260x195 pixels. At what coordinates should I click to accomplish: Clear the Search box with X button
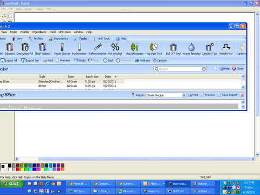tap(204, 69)
